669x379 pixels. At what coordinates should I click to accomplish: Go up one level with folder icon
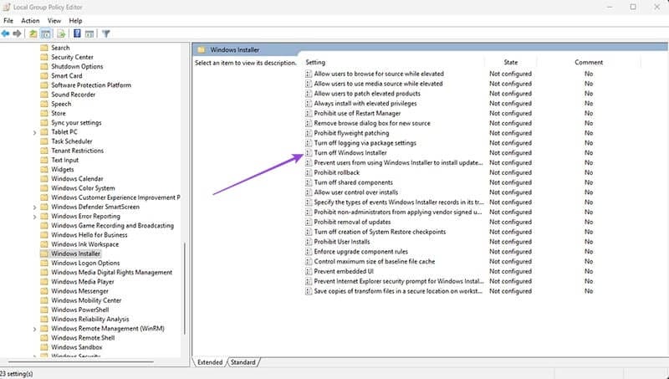tap(33, 33)
